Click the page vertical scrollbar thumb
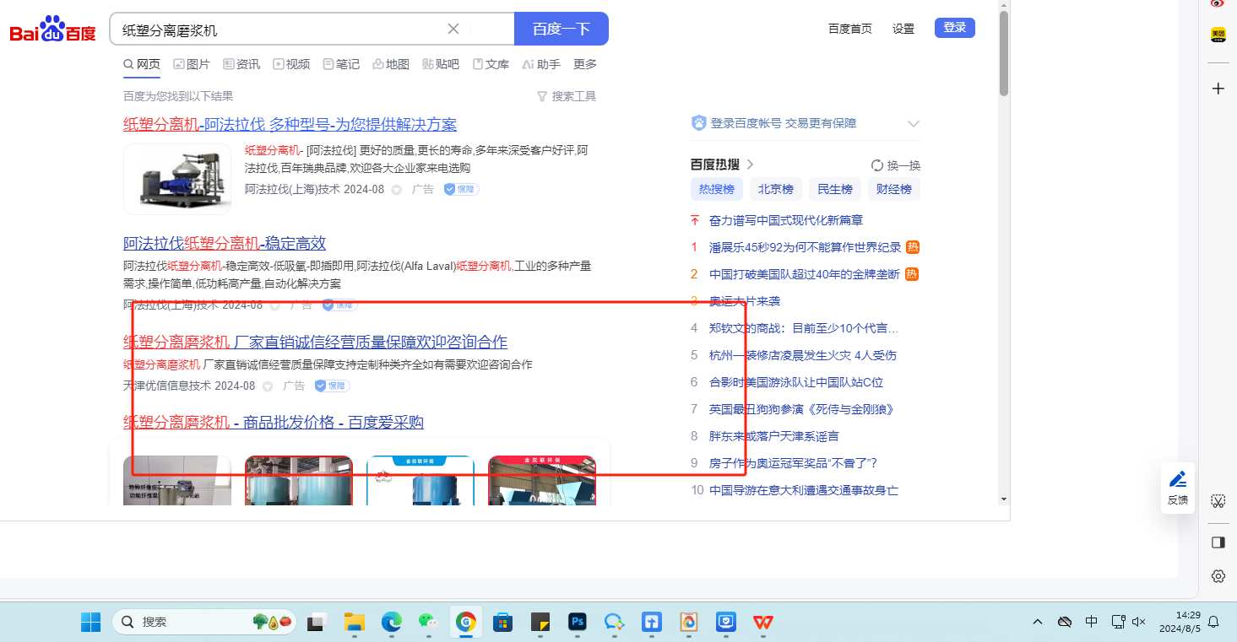Screen dimensions: 1237x642 pos(1004,55)
